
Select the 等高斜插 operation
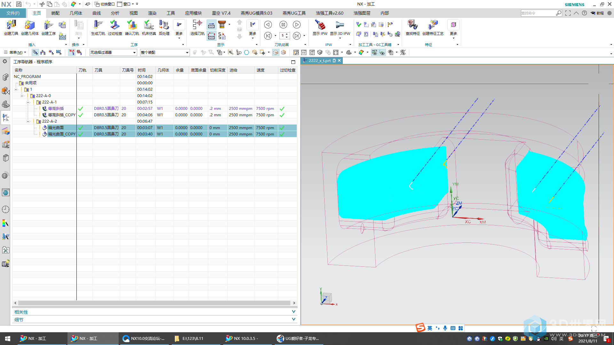(x=56, y=109)
